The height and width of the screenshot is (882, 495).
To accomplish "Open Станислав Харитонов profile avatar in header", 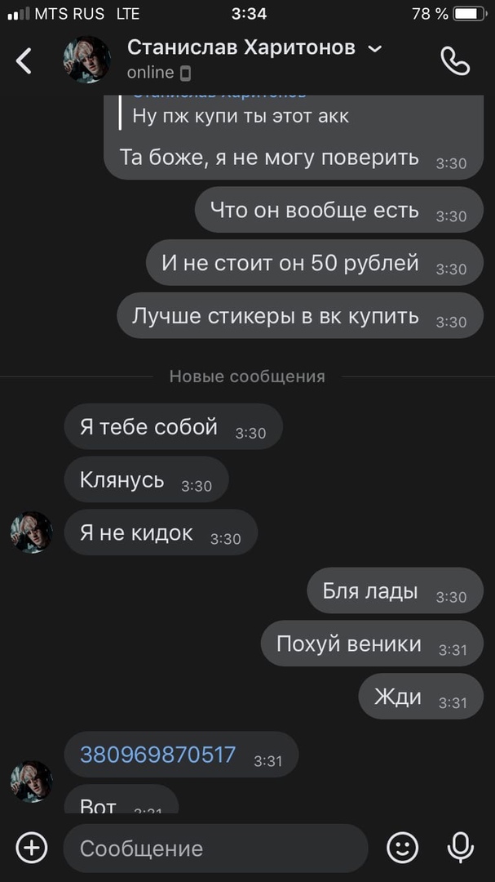I will (x=86, y=60).
